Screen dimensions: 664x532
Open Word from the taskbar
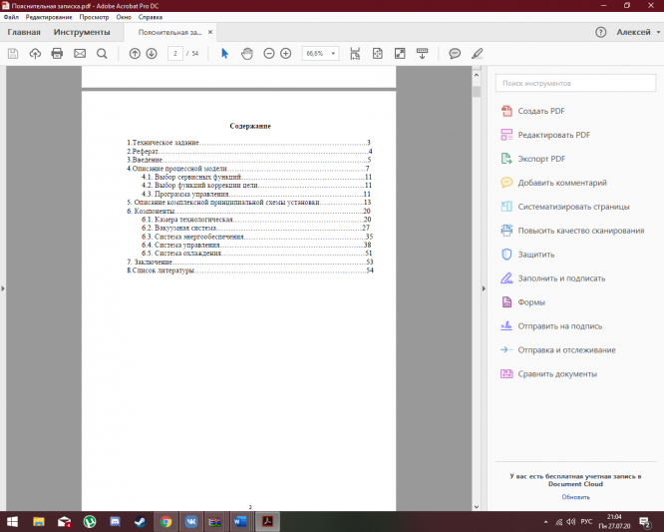240,522
